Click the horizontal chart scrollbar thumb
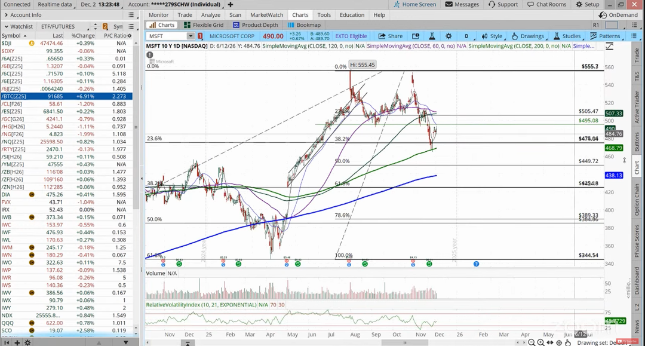The width and height of the screenshot is (645, 346). [x=404, y=342]
